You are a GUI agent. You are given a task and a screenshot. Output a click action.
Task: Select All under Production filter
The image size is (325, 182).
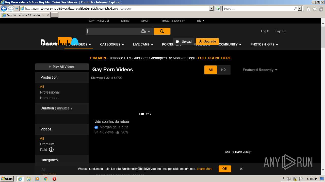(42, 87)
